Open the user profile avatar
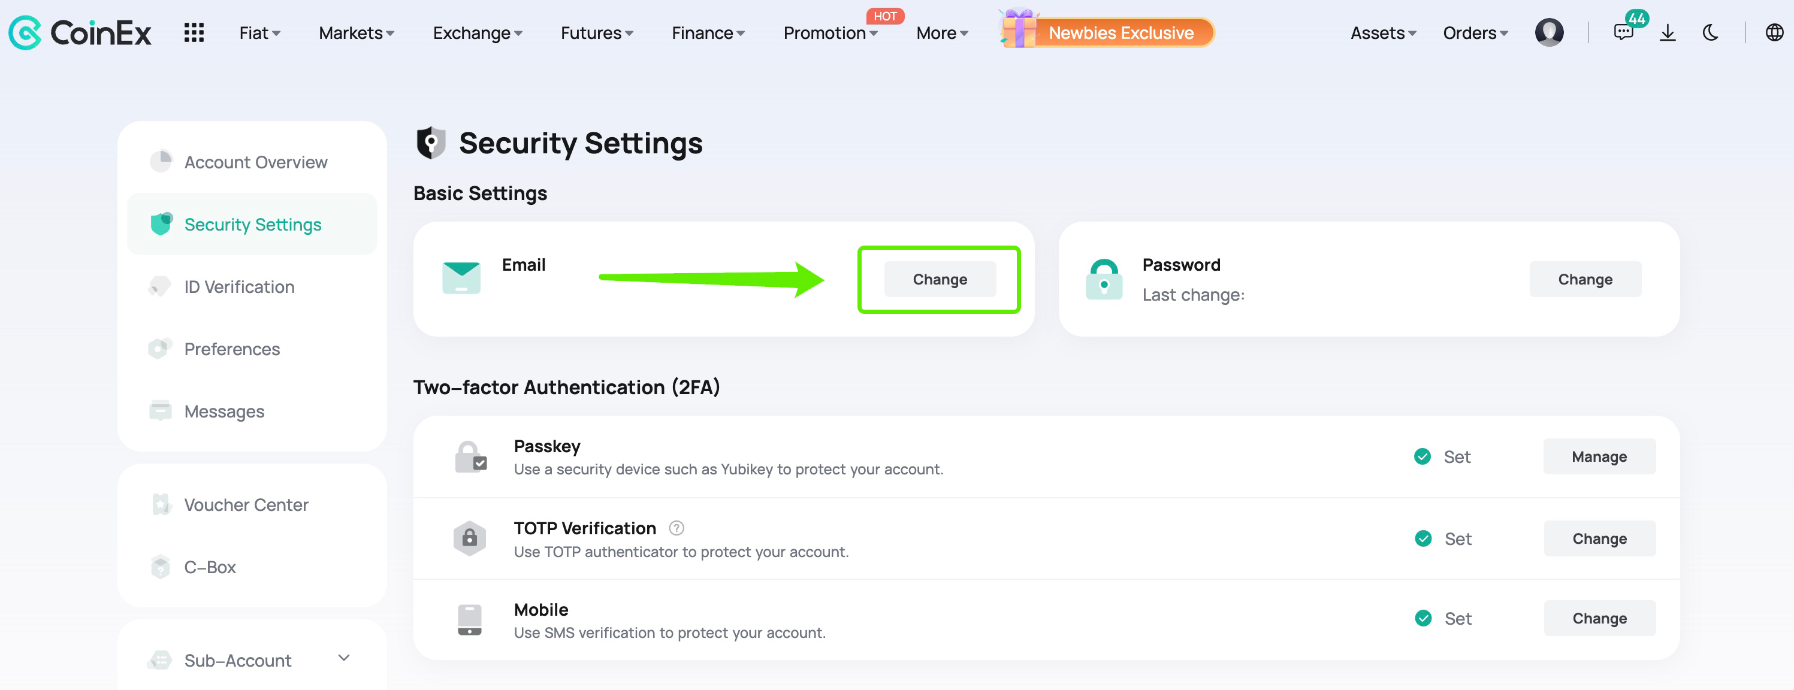Image resolution: width=1794 pixels, height=690 pixels. (x=1549, y=33)
